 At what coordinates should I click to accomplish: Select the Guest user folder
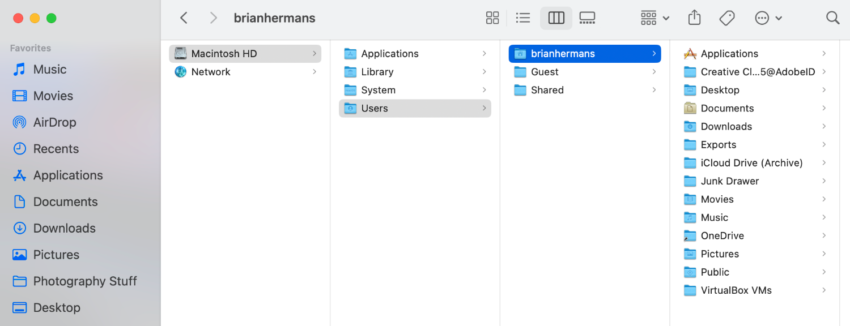(x=585, y=72)
